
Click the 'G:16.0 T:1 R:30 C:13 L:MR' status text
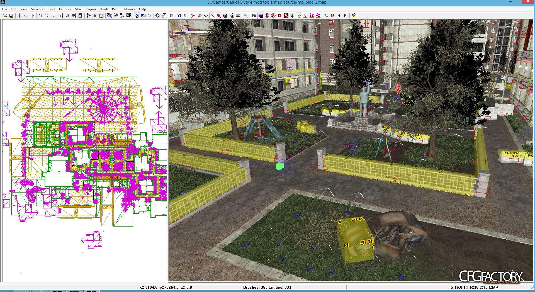pyautogui.click(x=474, y=287)
